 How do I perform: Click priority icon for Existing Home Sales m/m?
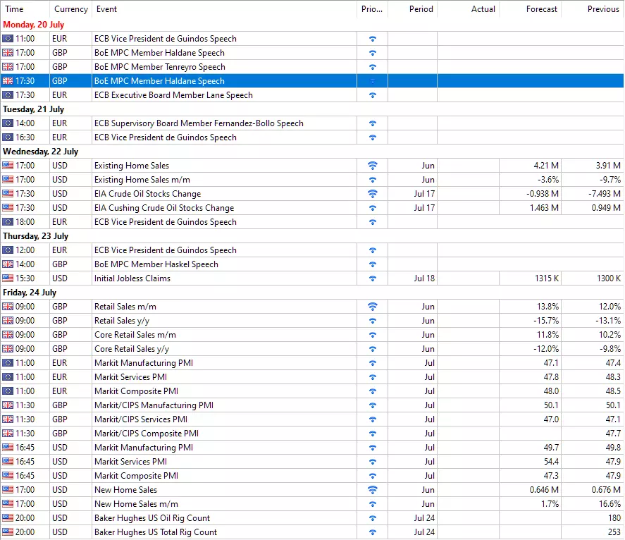click(x=372, y=180)
